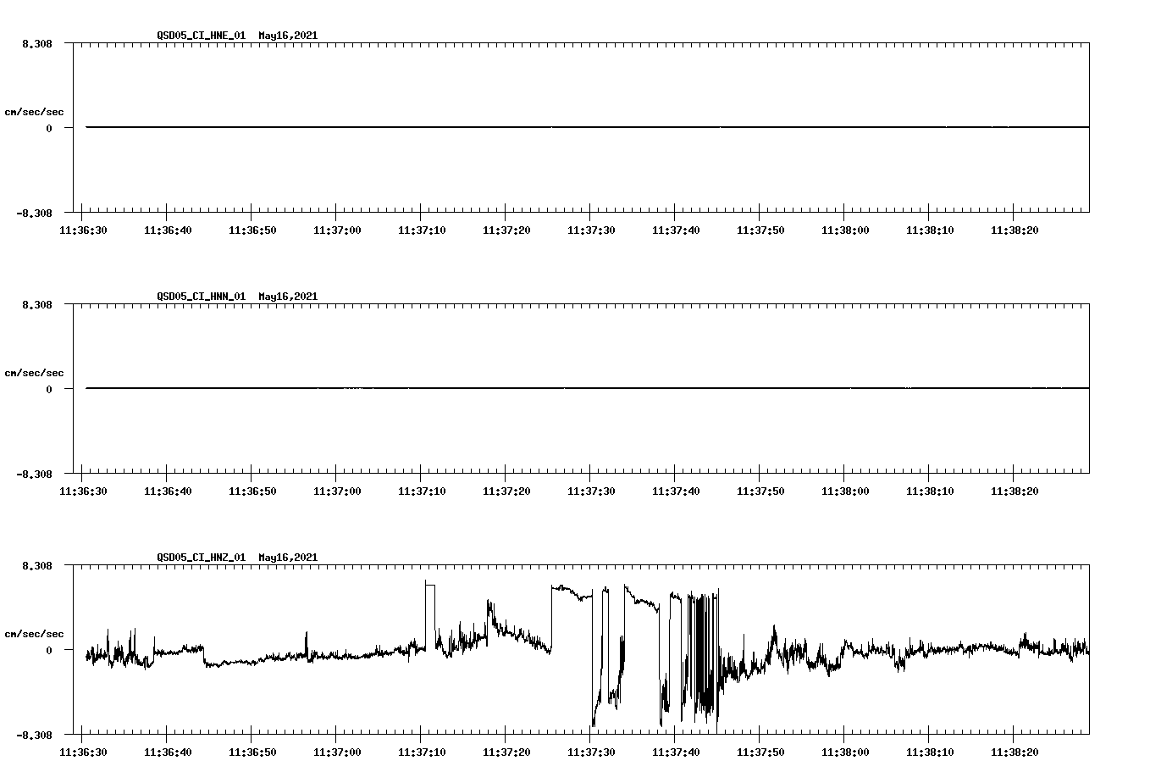This screenshot has height=783, width=1150.
Task: Click the cm/sec/sec axis label on HNE plot
Action: (x=34, y=111)
